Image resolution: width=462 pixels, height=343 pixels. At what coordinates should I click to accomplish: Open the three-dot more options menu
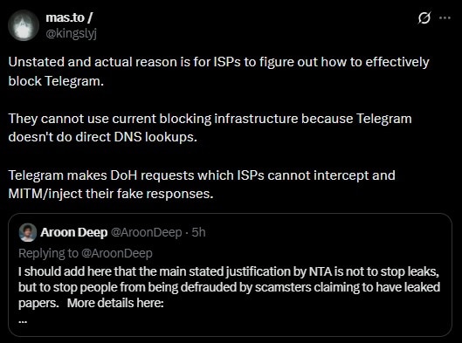click(x=445, y=18)
